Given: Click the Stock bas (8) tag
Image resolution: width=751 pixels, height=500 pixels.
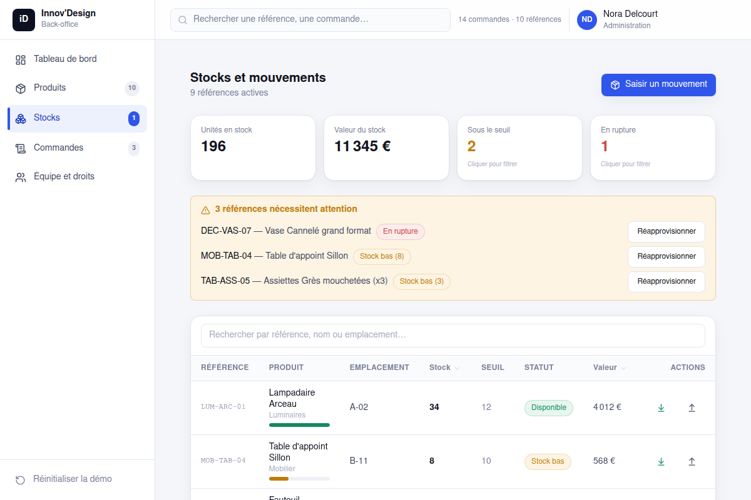Looking at the screenshot, I should [x=382, y=256].
